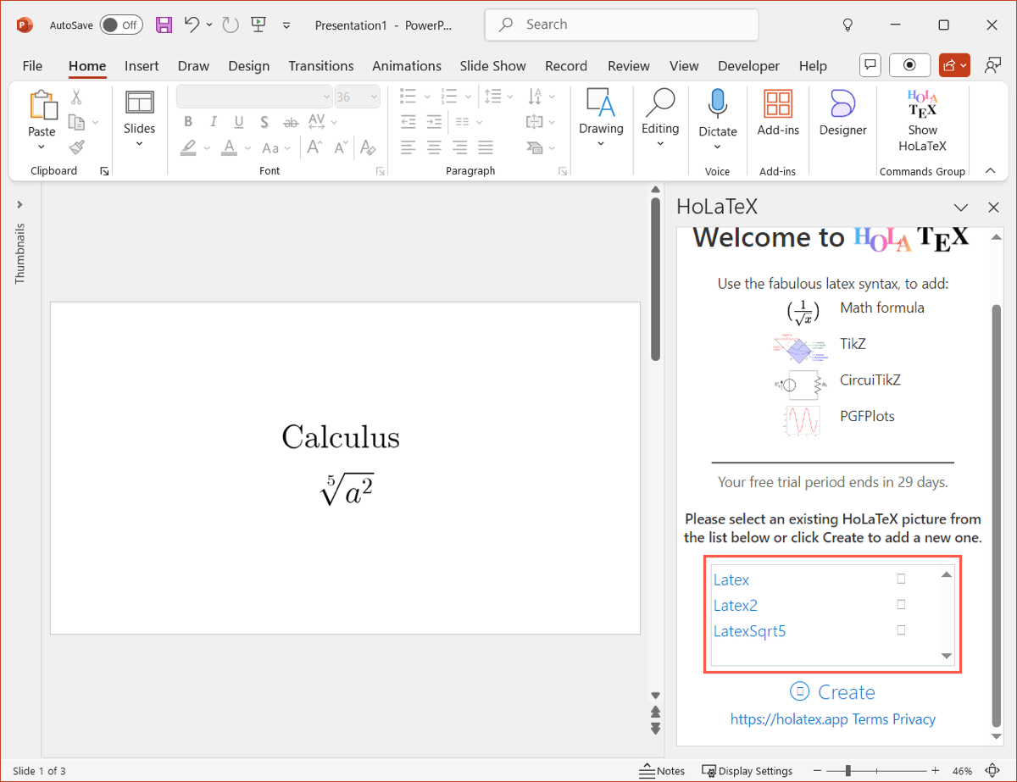Open the Designer pane
This screenshot has height=782, width=1017.
(842, 113)
